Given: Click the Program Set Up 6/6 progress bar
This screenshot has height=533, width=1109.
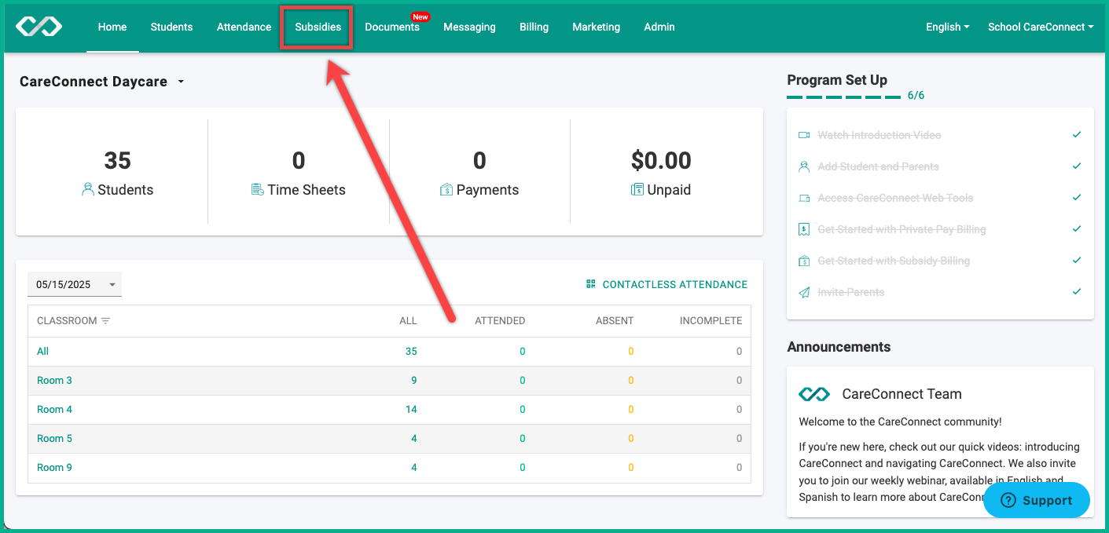Looking at the screenshot, I should pos(843,97).
